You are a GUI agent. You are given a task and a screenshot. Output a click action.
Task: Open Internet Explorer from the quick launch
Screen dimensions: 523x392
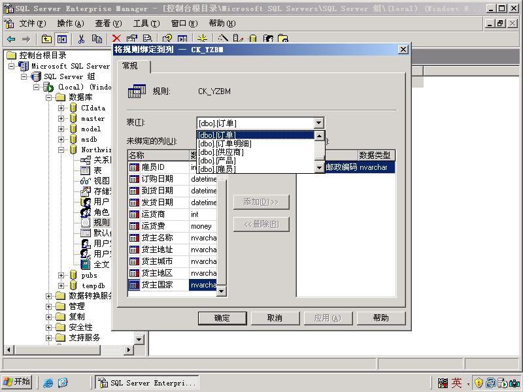(48, 383)
